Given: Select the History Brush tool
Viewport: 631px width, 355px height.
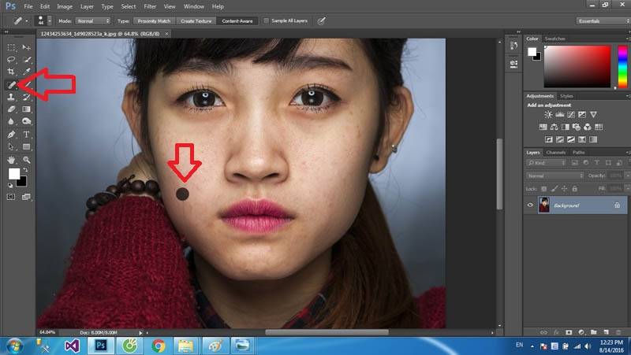Looking at the screenshot, I should click(27, 97).
